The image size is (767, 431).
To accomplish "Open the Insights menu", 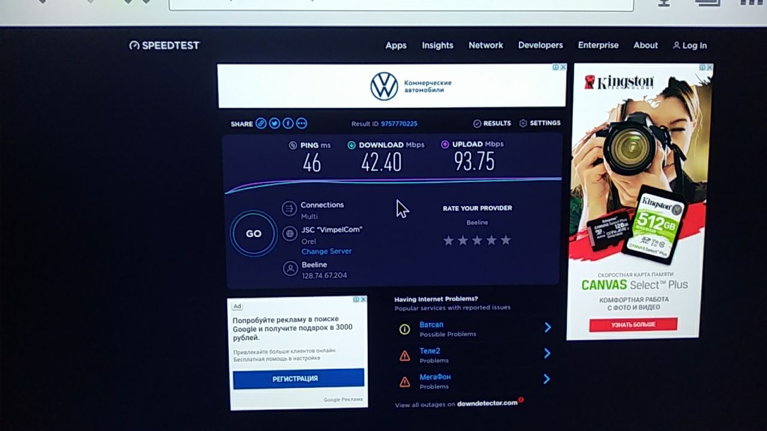I will tap(437, 45).
